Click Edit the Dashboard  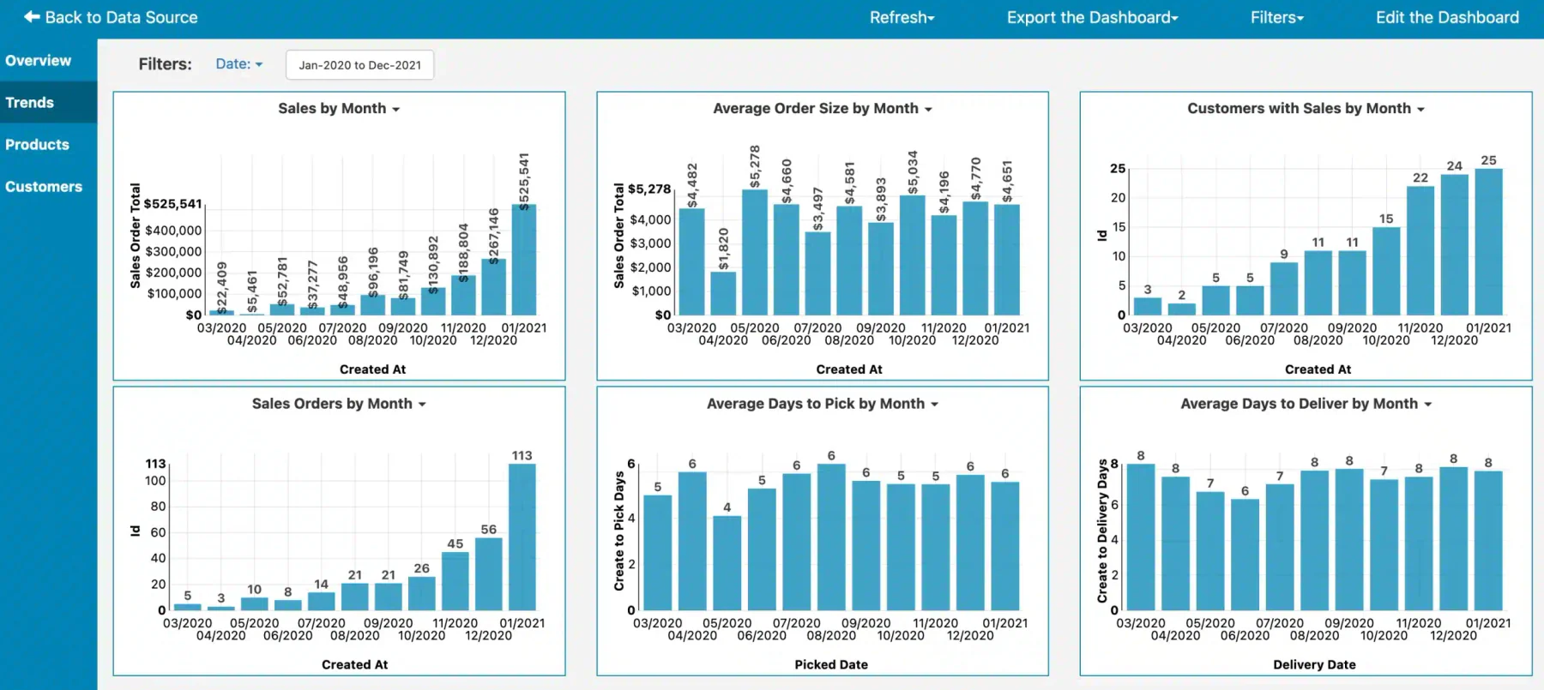(1447, 17)
